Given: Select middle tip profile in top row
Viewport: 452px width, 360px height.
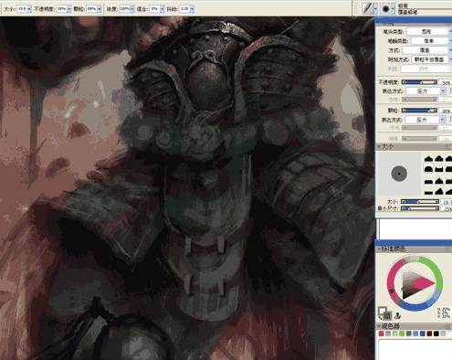Looking at the screenshot, I should coord(438,158).
